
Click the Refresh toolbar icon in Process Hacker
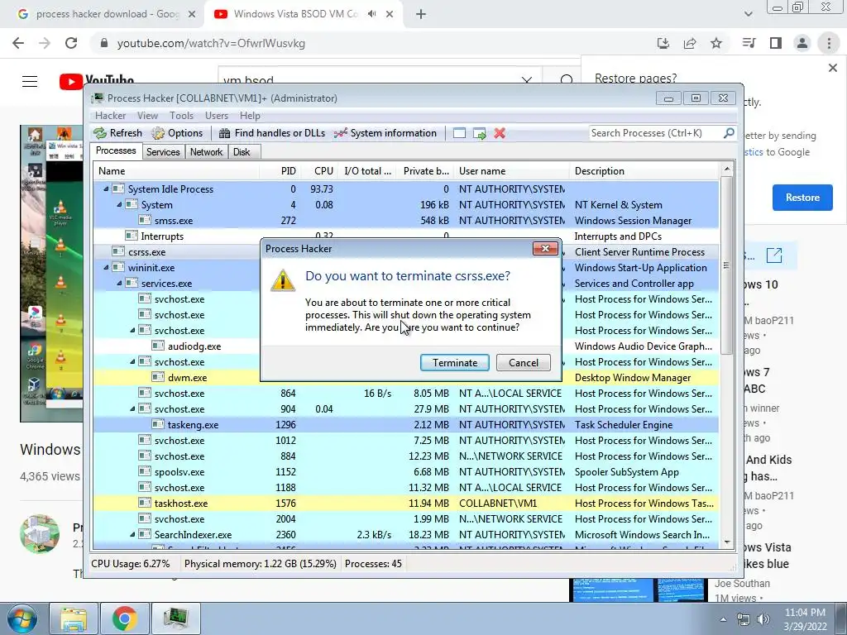point(100,133)
